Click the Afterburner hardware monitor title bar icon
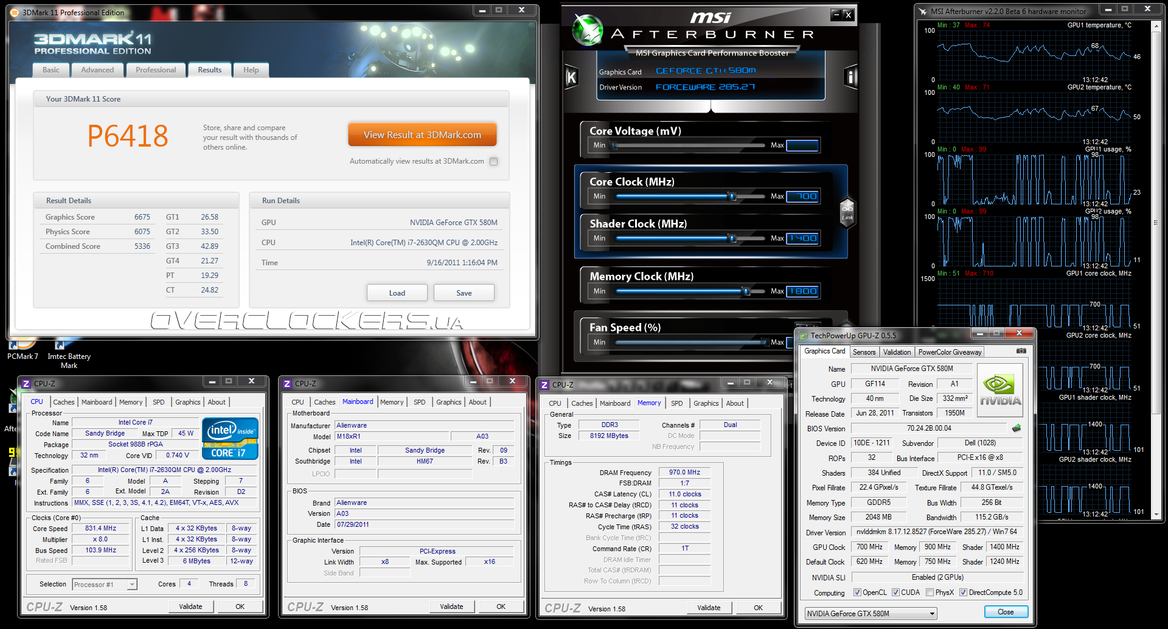The height and width of the screenshot is (629, 1168). coord(923,11)
